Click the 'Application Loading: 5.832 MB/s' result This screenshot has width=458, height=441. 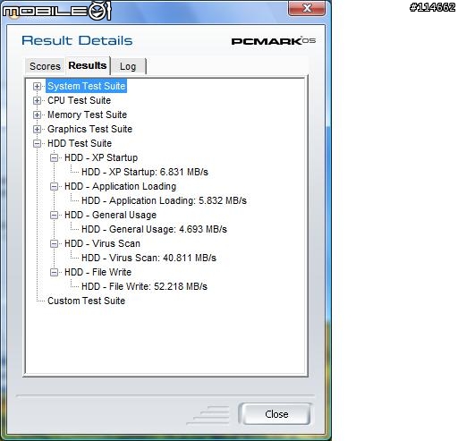click(x=164, y=200)
